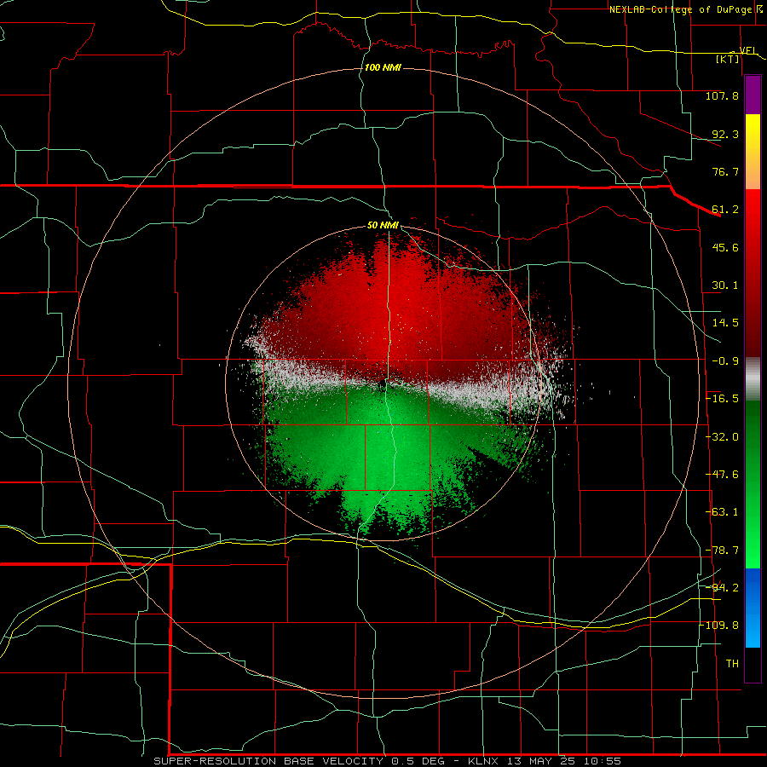Click the VEL legend title

click(748, 51)
